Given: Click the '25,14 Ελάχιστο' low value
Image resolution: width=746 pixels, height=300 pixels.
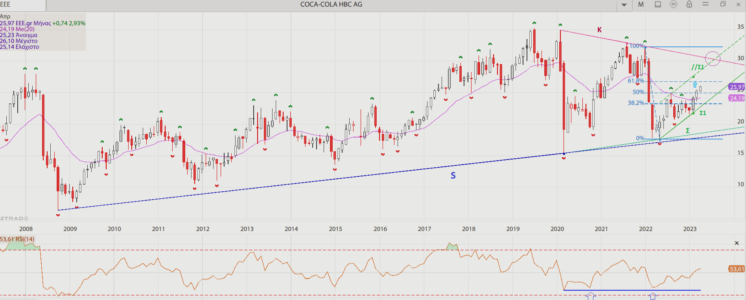Looking at the screenshot, I should click(x=20, y=47).
